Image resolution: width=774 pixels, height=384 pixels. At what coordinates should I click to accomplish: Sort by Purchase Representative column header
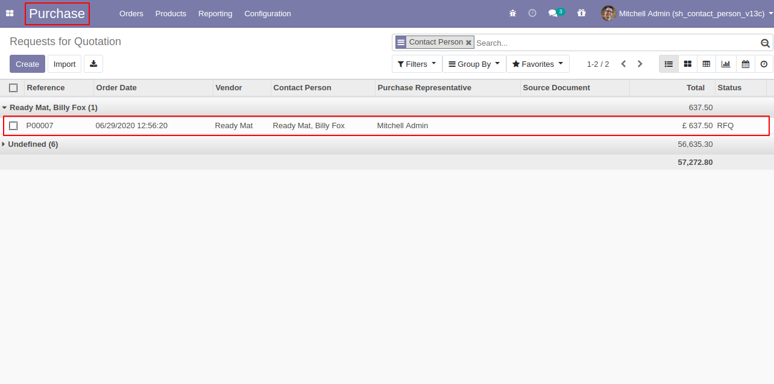(x=448, y=88)
